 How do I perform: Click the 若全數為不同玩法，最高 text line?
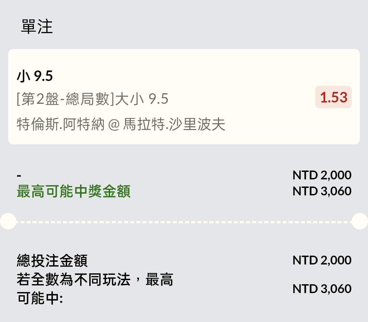[x=95, y=280]
